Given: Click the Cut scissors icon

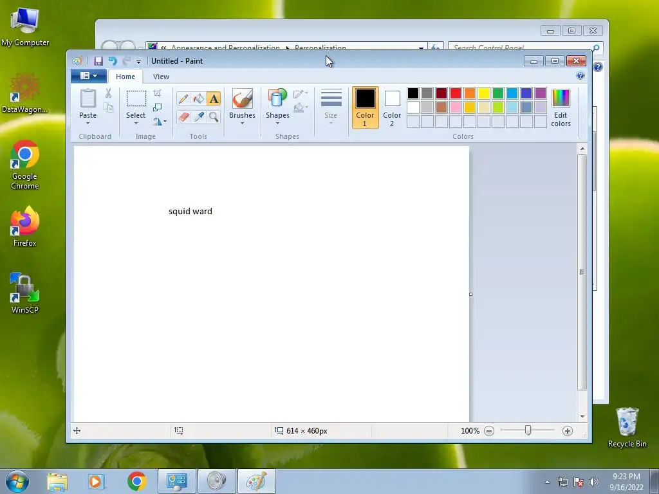Looking at the screenshot, I should [108, 93].
